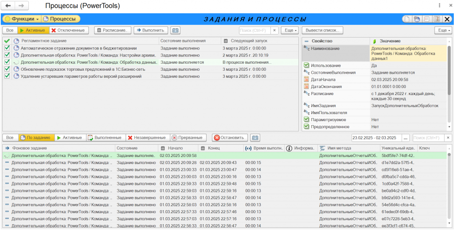Screen dimensions: 454x230
Task: Sort by Время выполнения column header
Action: [264, 148]
